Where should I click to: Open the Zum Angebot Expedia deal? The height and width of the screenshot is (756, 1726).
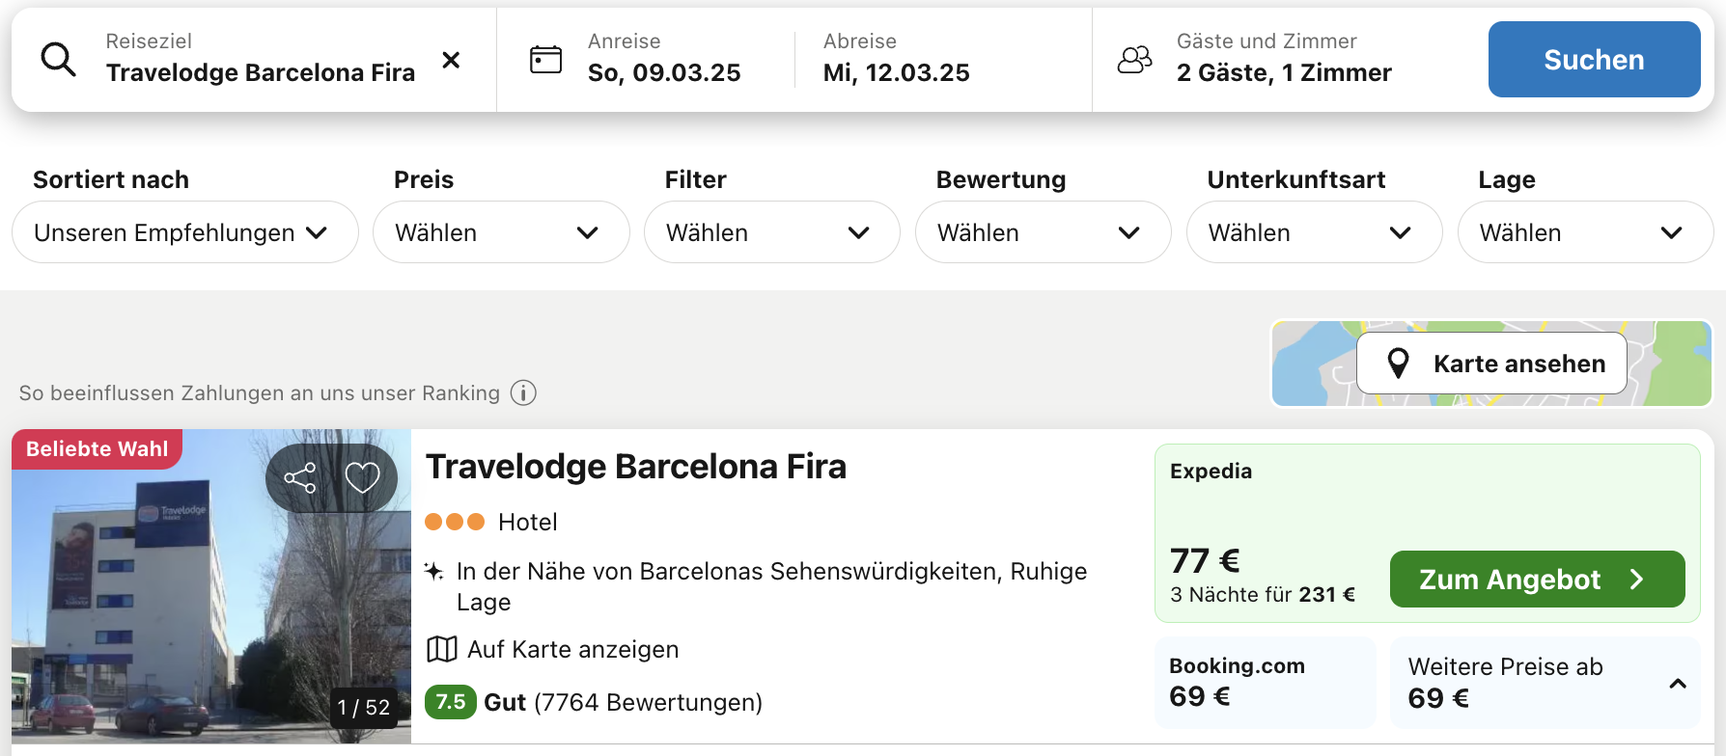pos(1538,580)
